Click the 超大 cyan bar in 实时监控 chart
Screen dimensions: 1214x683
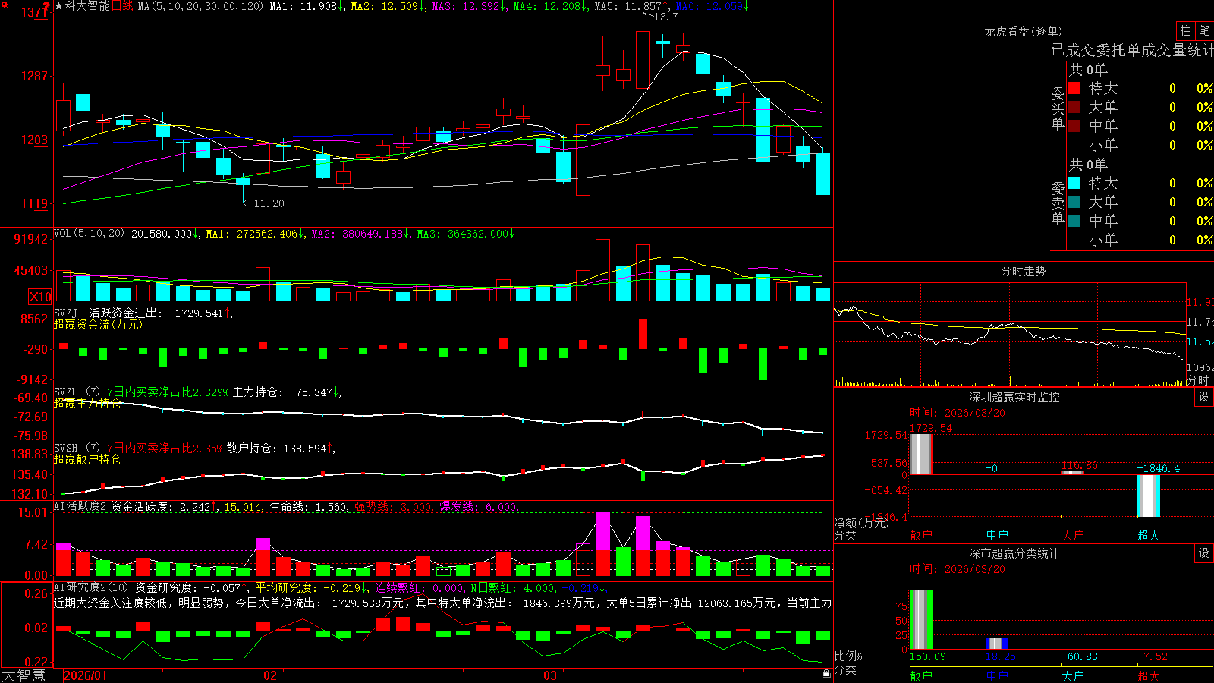click(1149, 496)
